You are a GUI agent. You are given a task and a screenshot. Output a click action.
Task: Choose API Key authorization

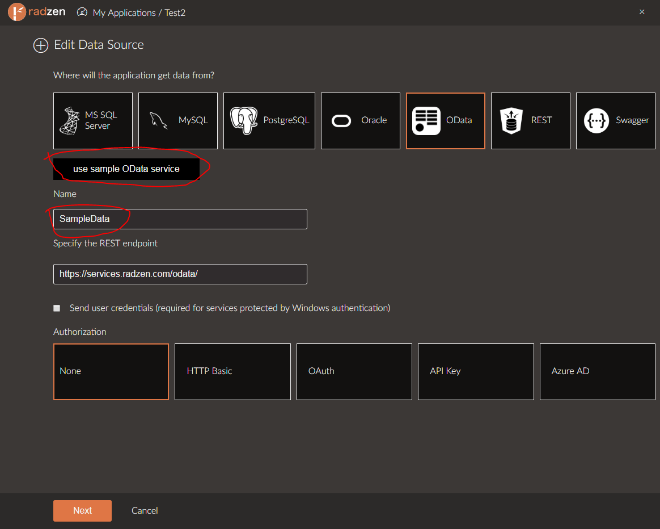pyautogui.click(x=476, y=372)
